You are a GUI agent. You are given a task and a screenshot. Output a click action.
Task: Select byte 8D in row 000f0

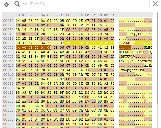(74, 83)
